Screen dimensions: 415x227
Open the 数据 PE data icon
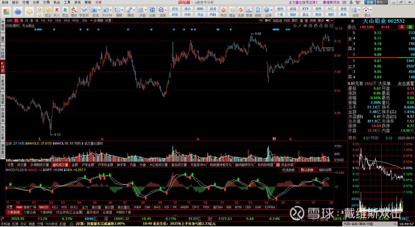(249, 10)
